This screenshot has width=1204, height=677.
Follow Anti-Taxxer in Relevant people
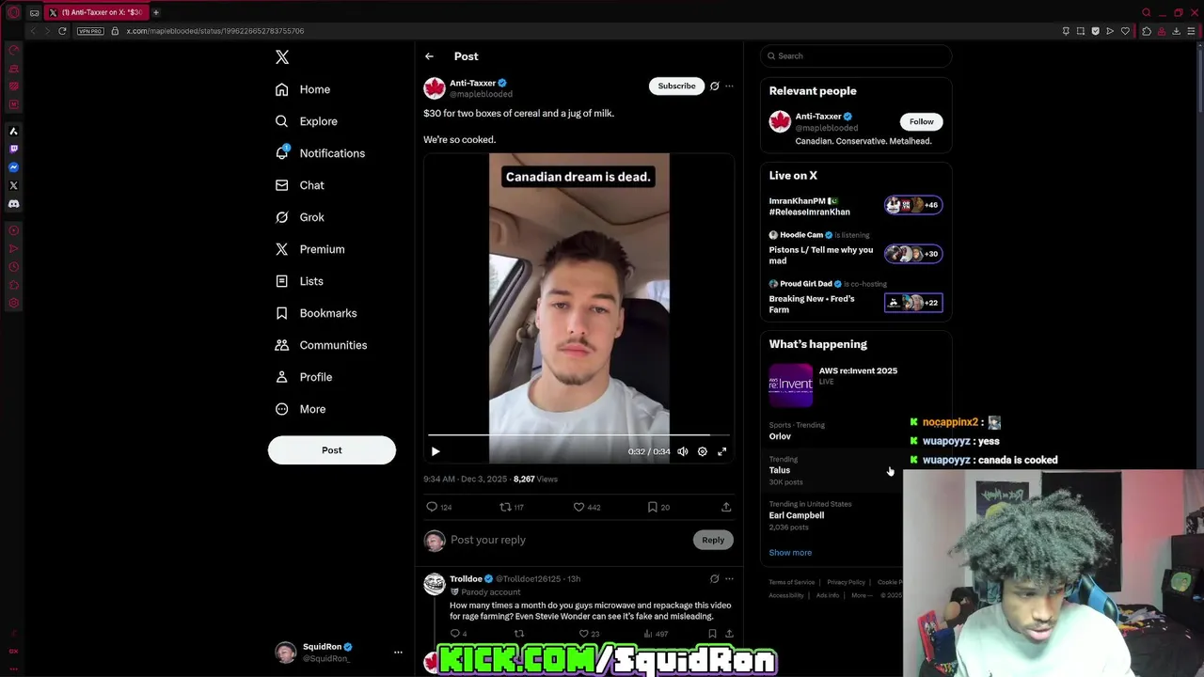click(x=922, y=121)
